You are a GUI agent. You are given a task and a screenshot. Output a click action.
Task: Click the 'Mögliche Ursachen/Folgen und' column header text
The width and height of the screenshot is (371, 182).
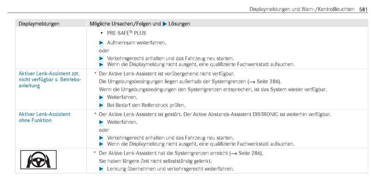pos(125,24)
